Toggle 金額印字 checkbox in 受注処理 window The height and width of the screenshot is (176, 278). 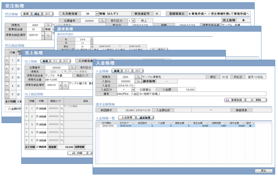click(x=10, y=109)
